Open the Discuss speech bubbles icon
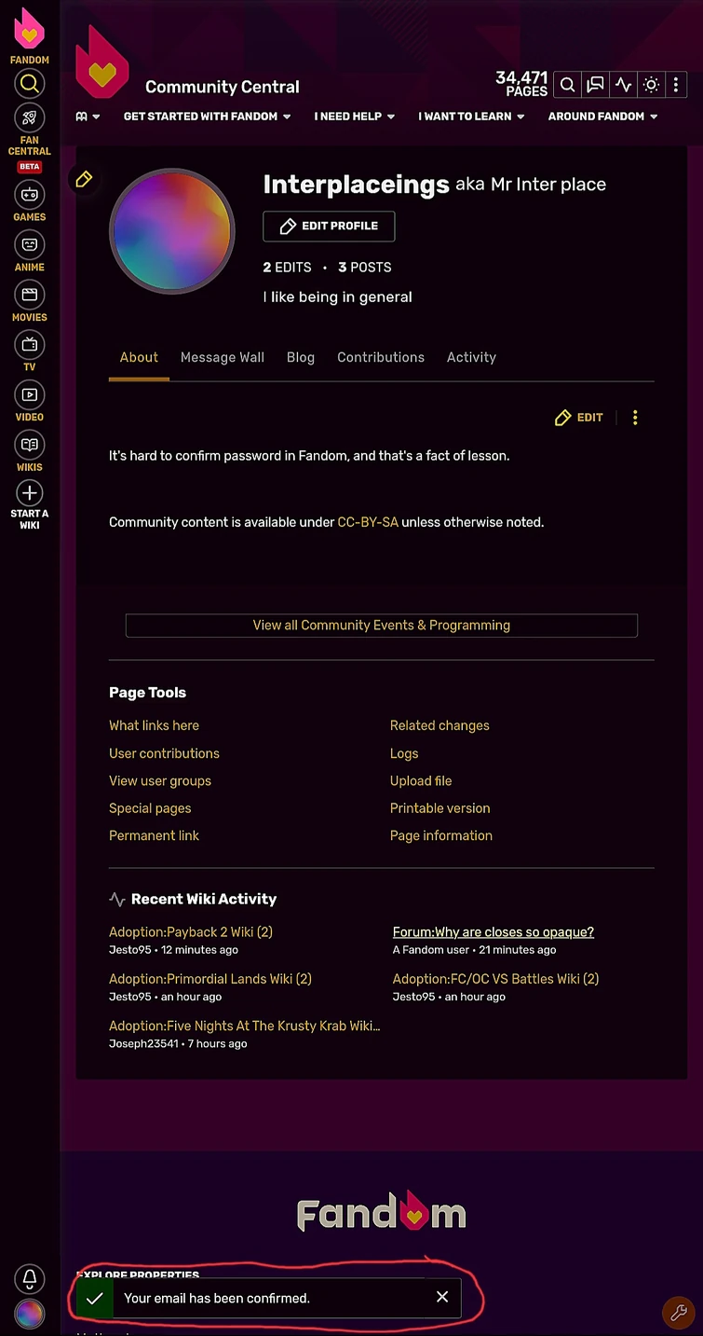 pos(595,85)
